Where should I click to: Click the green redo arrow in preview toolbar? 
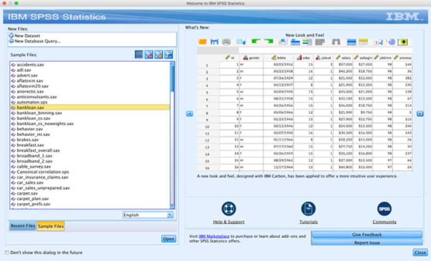(269, 41)
